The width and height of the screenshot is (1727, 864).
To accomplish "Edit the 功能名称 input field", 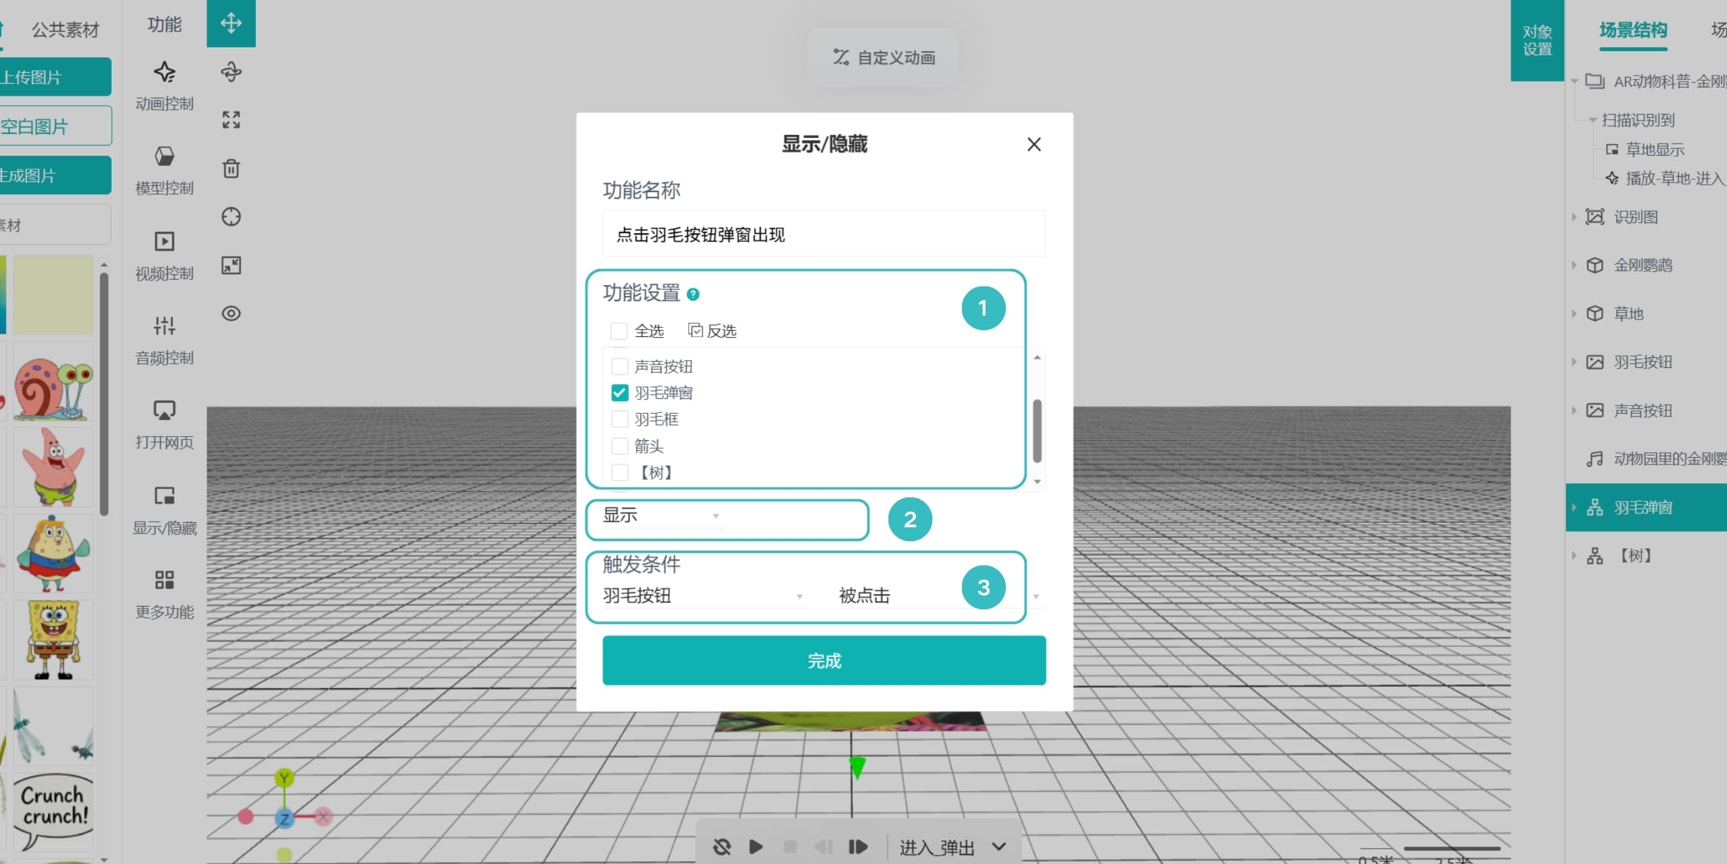I will 824,235.
